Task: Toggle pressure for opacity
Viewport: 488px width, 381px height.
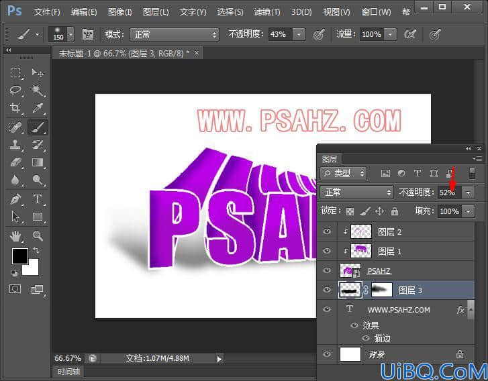Action: 319,34
